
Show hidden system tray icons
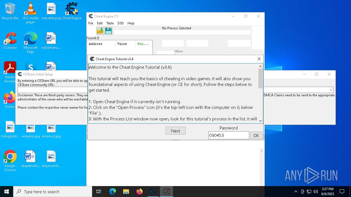(296, 192)
